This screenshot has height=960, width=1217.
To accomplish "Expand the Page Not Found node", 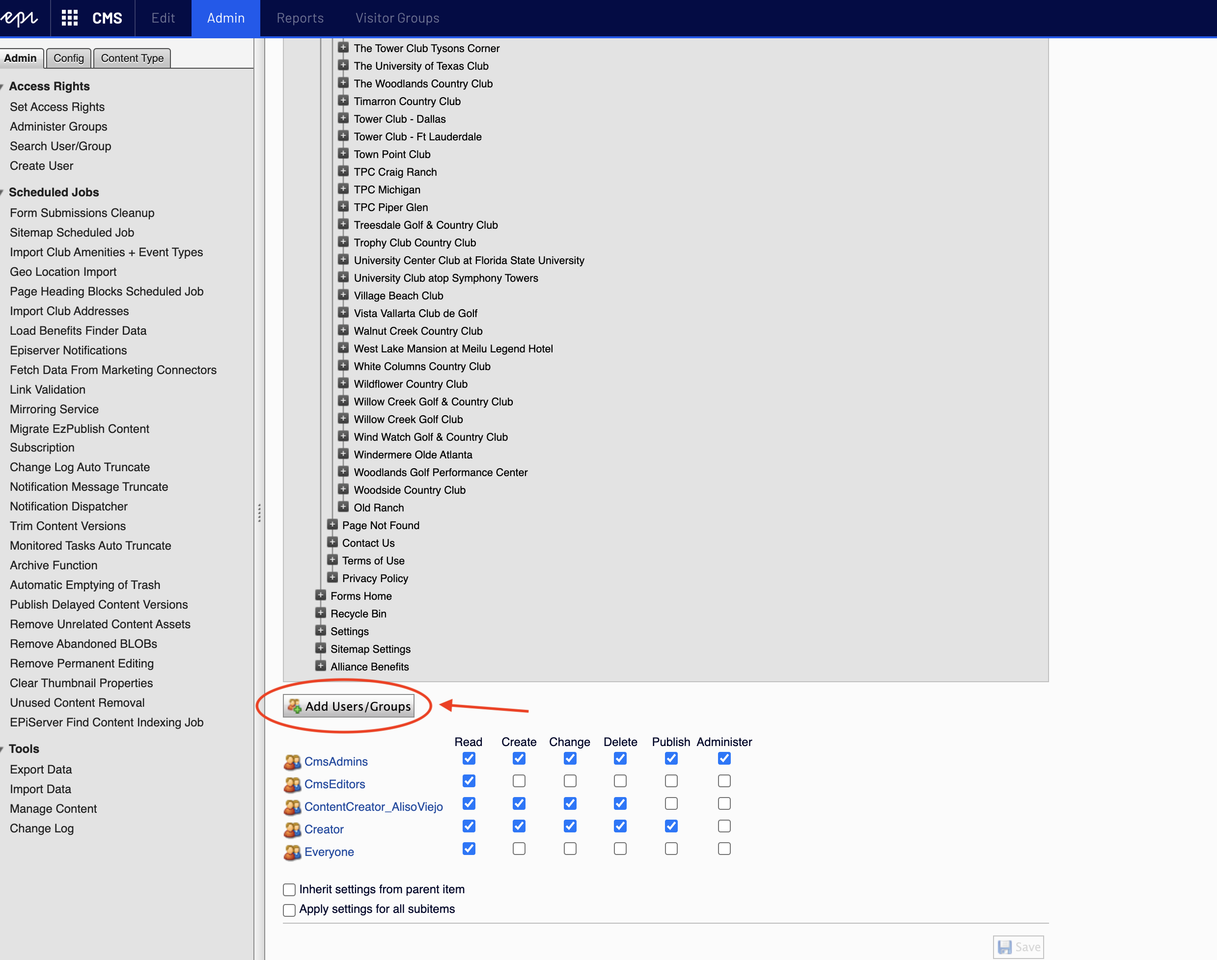I will point(332,525).
